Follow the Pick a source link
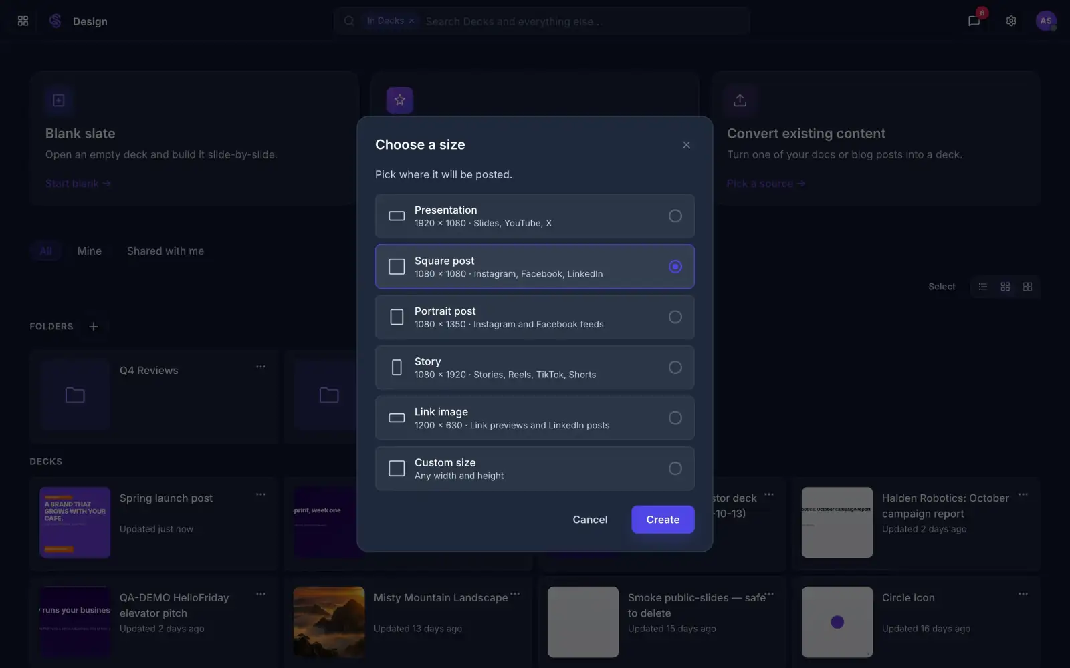1070x668 pixels. [x=766, y=184]
